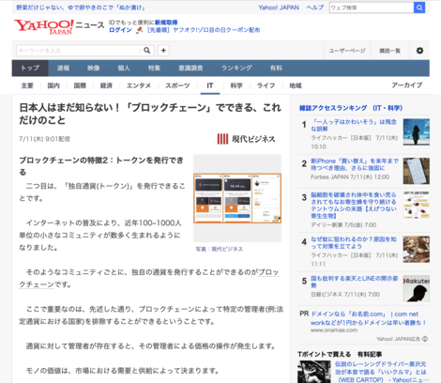The width and height of the screenshot is (441, 383).
Task: Select the スポーツ category
Action: click(x=177, y=85)
